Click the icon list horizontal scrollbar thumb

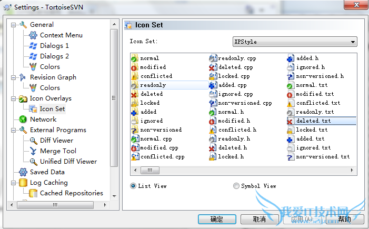pos(150,170)
